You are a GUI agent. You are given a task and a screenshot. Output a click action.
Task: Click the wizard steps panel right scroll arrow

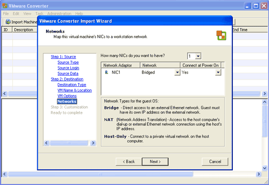(93, 143)
